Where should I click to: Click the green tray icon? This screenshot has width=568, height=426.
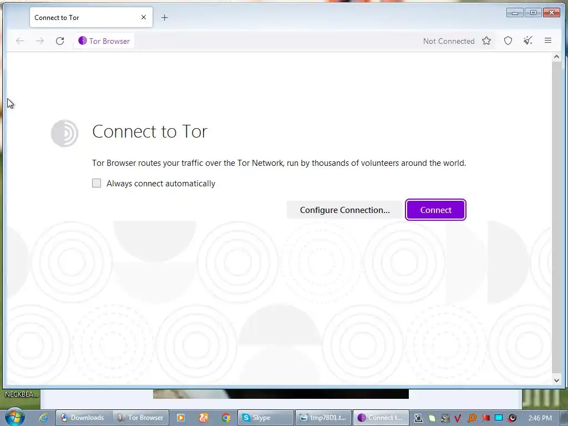click(432, 418)
